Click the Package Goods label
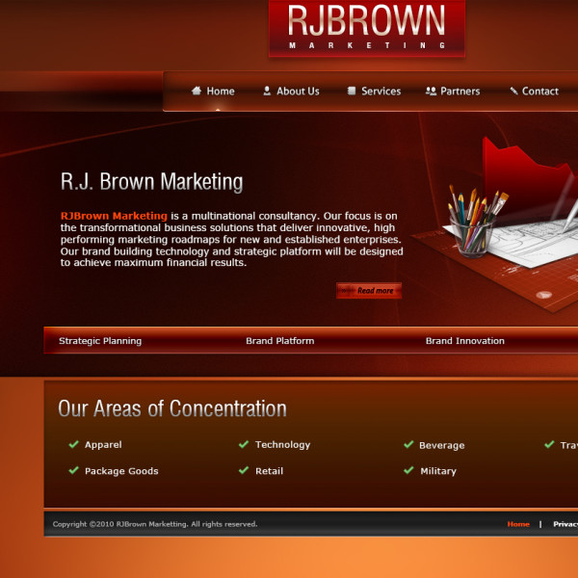This screenshot has height=578, width=578. [x=121, y=471]
